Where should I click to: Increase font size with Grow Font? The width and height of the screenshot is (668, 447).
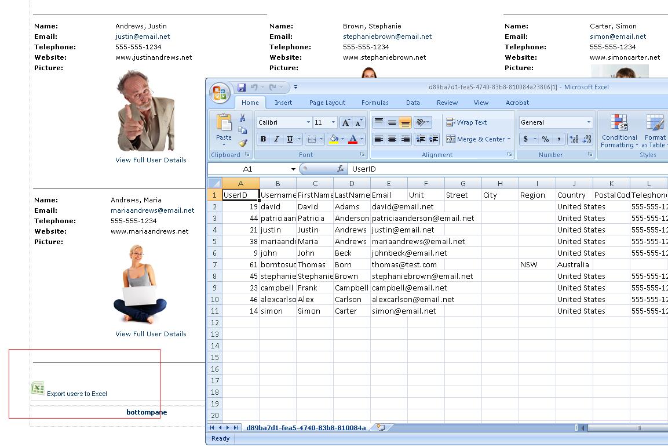[346, 123]
